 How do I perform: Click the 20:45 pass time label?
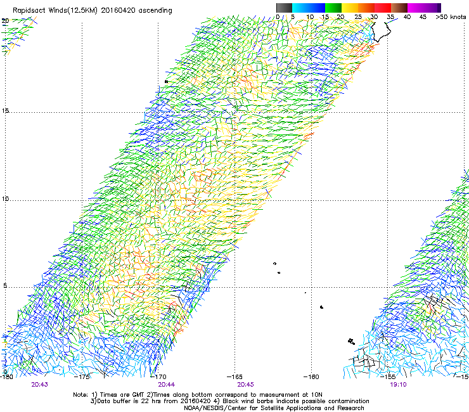click(245, 385)
